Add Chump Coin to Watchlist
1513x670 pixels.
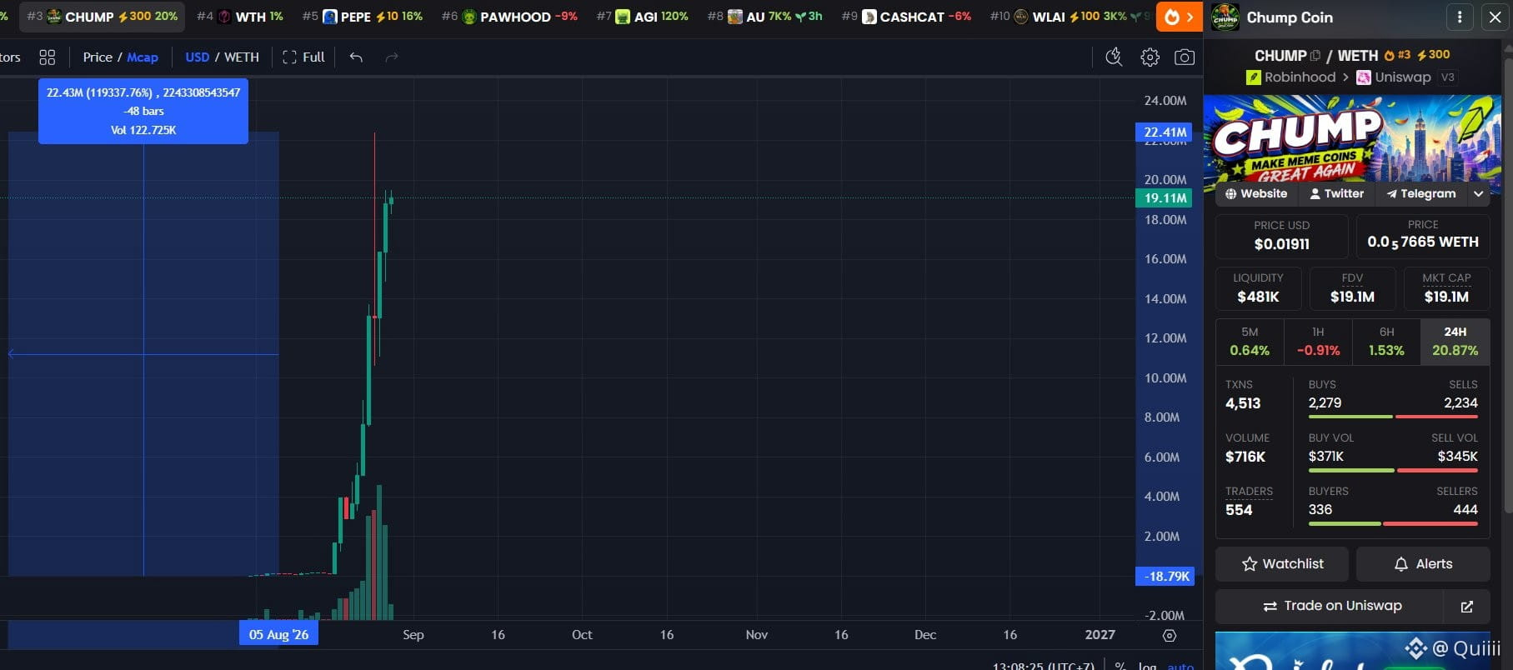click(x=1281, y=564)
